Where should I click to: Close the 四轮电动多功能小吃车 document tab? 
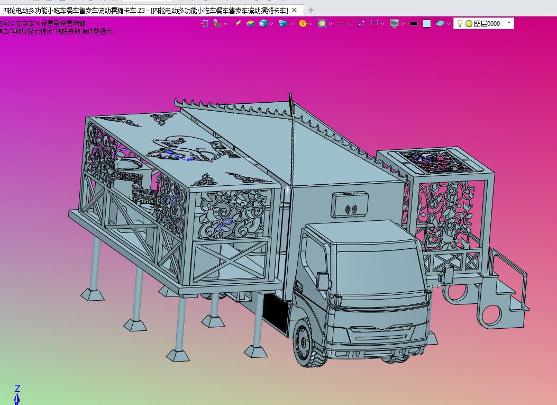(294, 10)
